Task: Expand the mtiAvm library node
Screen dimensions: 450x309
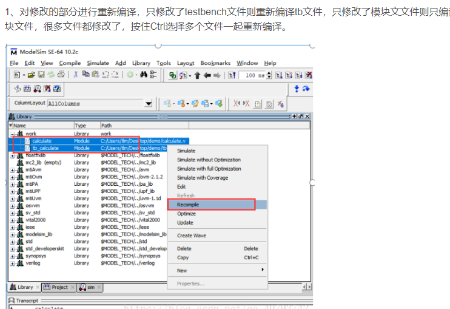Action: (12, 170)
